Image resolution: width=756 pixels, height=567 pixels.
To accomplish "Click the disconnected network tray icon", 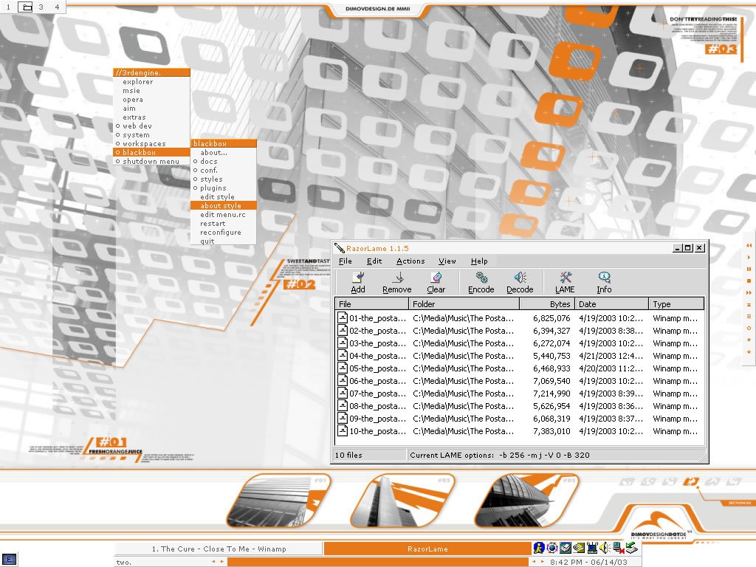I will [618, 548].
